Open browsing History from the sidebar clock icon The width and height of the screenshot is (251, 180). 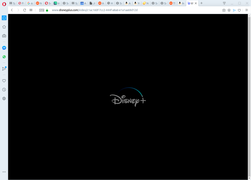coord(4,89)
